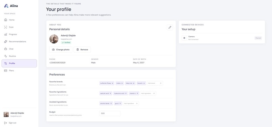Click the green Verified badge

click(66, 43)
